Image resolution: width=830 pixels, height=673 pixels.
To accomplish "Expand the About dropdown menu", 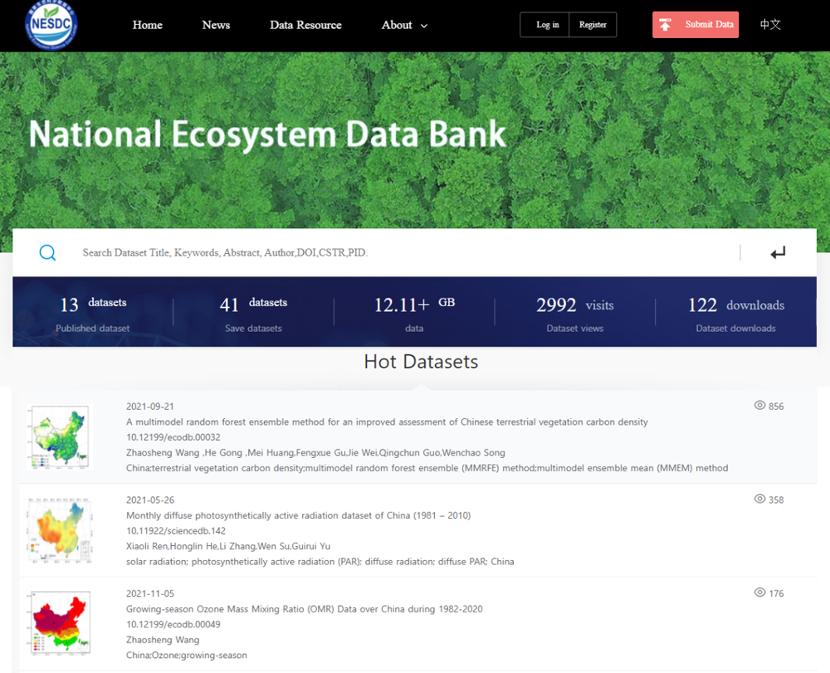I will pos(397,25).
